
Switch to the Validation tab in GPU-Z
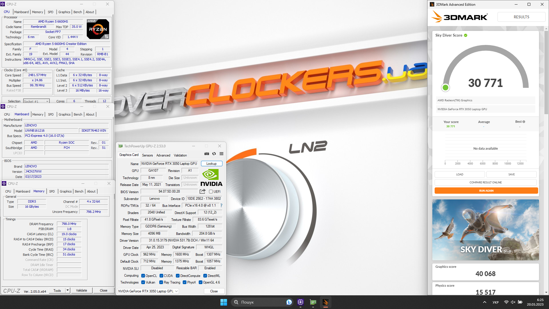coord(180,155)
